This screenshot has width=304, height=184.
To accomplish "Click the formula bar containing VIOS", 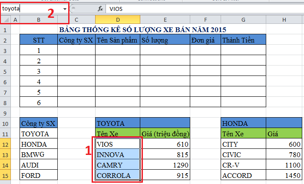I will coord(205,9).
